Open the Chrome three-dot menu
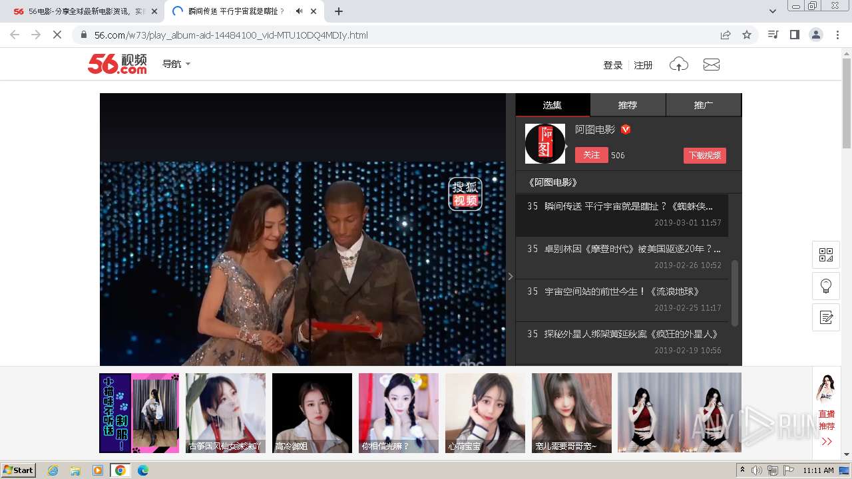 click(x=837, y=35)
